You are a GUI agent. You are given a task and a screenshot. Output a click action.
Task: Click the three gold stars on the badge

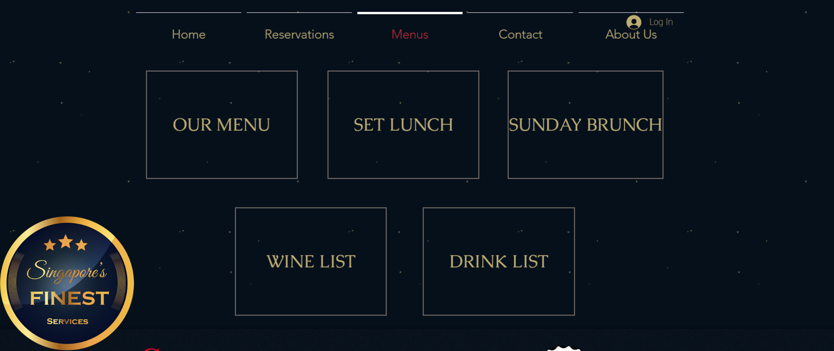tap(66, 243)
